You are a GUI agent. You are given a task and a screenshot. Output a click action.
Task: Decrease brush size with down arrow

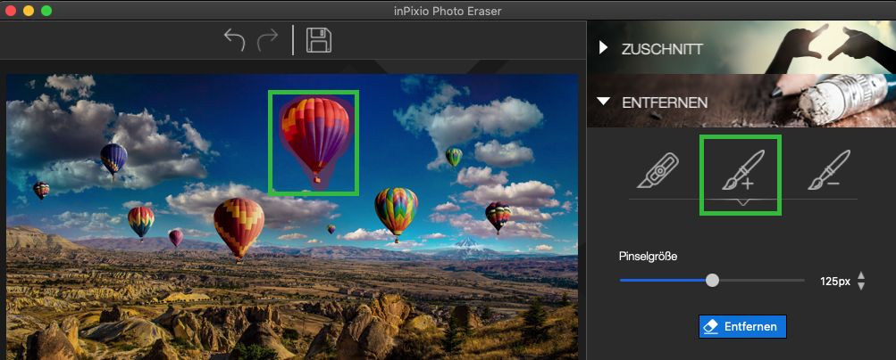(x=861, y=285)
